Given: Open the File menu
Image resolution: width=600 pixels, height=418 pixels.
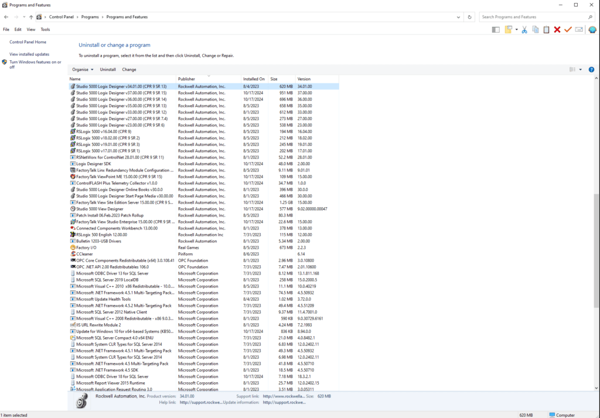Looking at the screenshot, I should coord(6,29).
